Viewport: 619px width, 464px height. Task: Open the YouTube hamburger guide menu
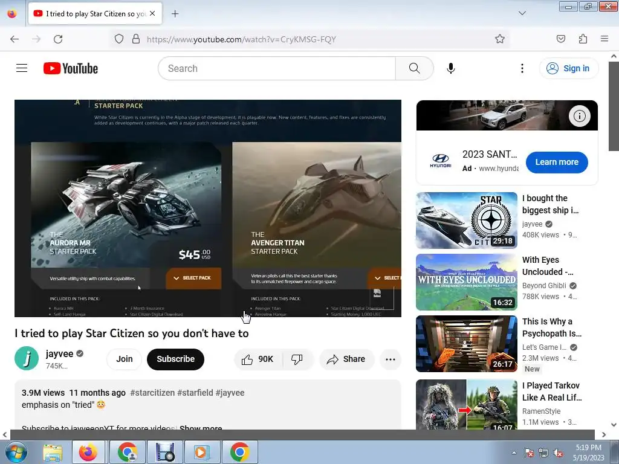(x=22, y=68)
